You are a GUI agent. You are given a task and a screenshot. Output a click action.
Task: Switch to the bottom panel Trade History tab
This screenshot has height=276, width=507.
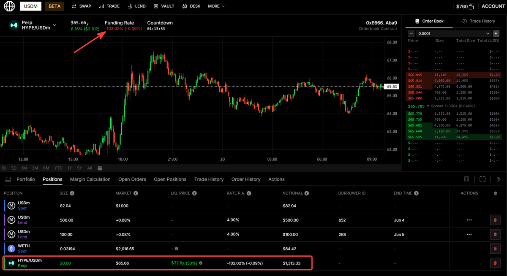pyautogui.click(x=209, y=179)
